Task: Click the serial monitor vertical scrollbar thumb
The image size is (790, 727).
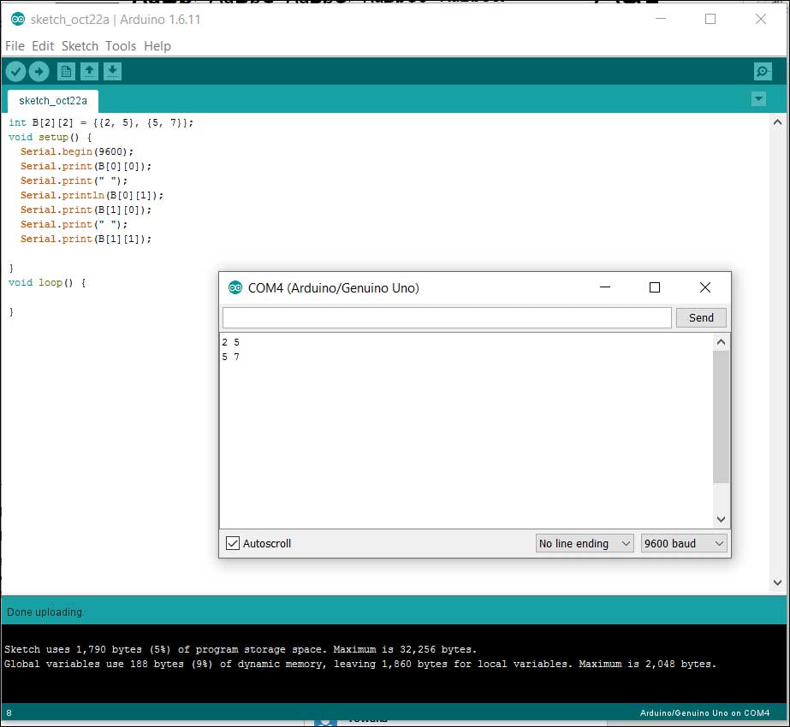Action: (722, 417)
